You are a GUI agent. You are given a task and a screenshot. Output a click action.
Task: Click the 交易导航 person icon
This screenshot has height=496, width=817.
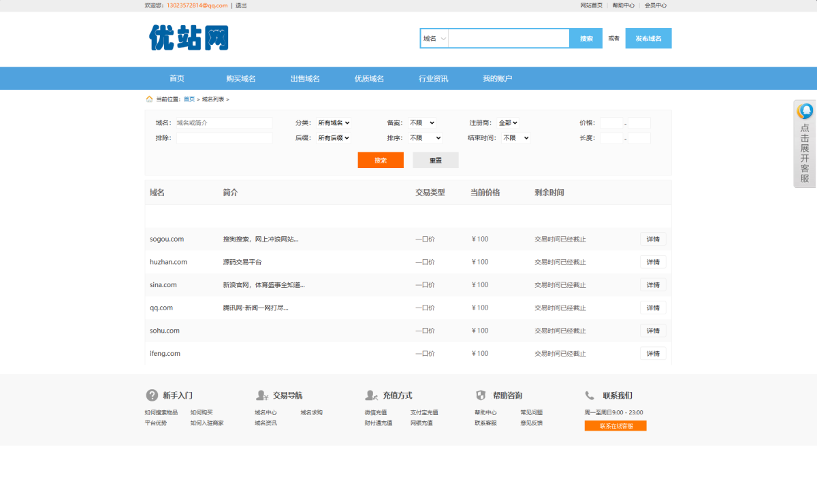tap(262, 395)
